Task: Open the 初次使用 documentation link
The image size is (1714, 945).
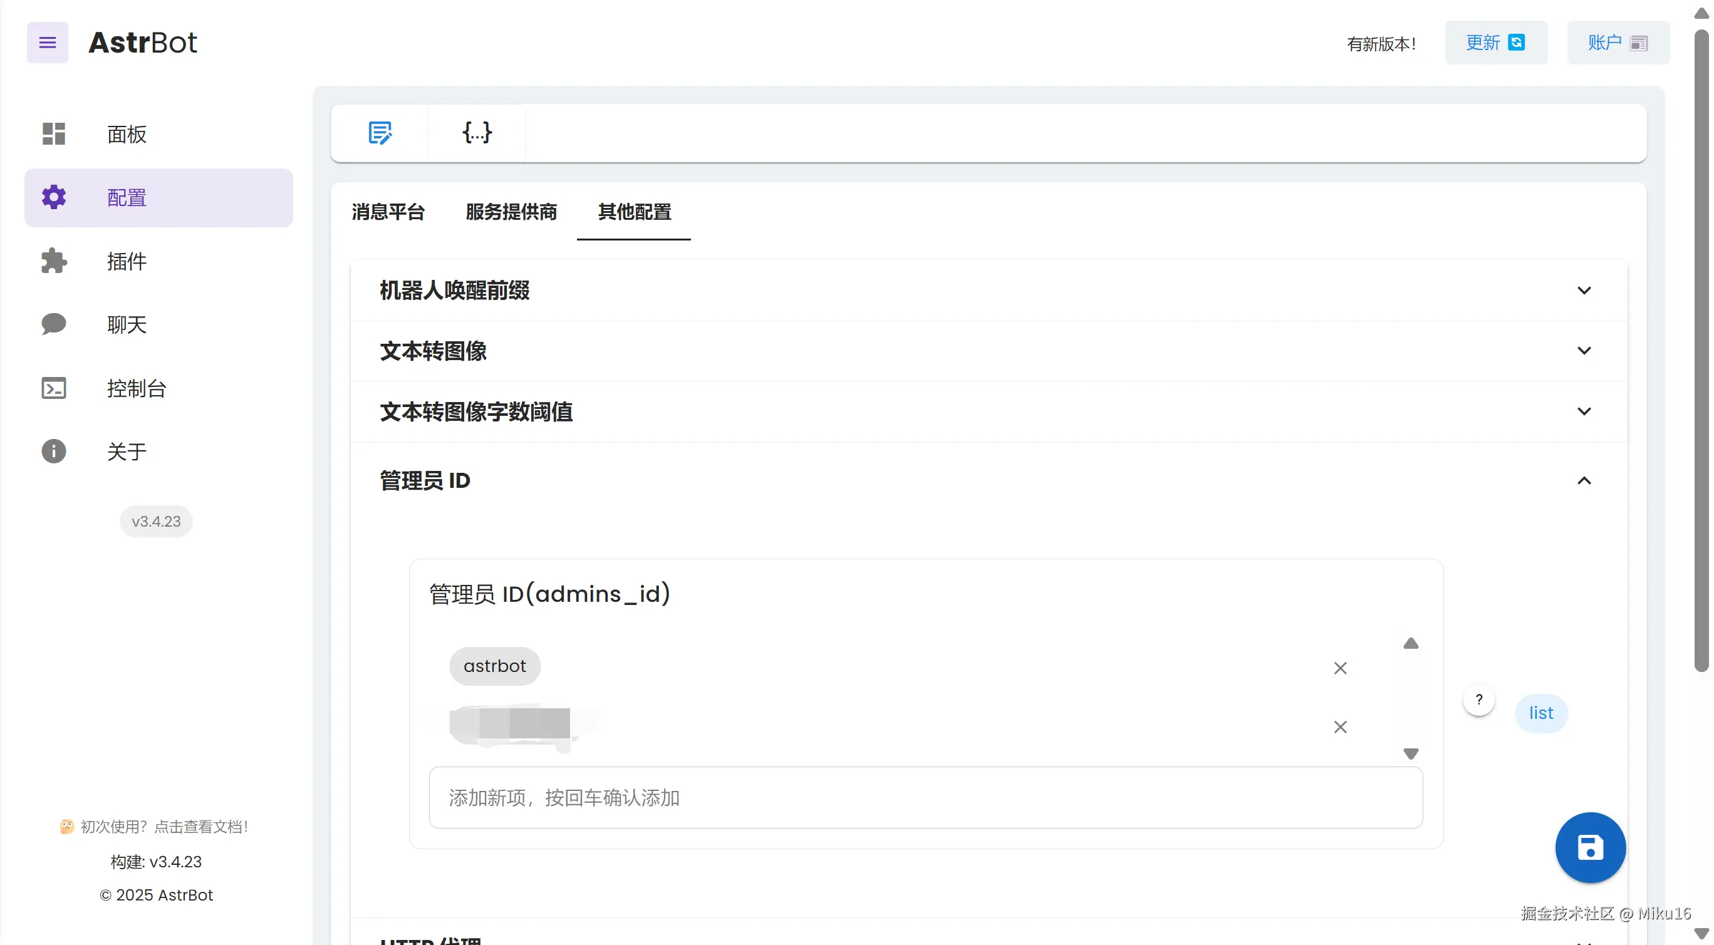Action: (x=164, y=827)
